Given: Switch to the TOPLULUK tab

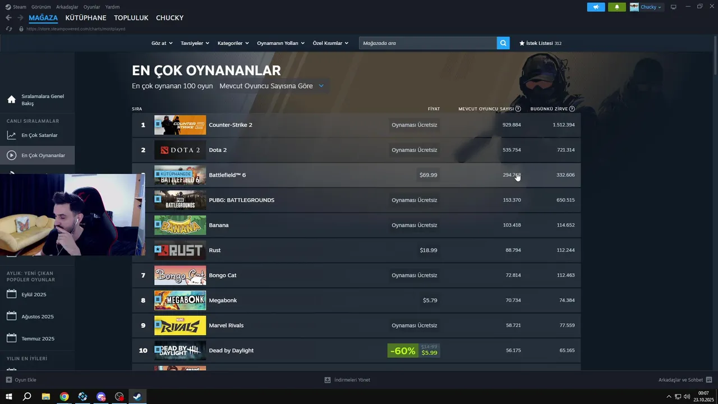Looking at the screenshot, I should (131, 18).
